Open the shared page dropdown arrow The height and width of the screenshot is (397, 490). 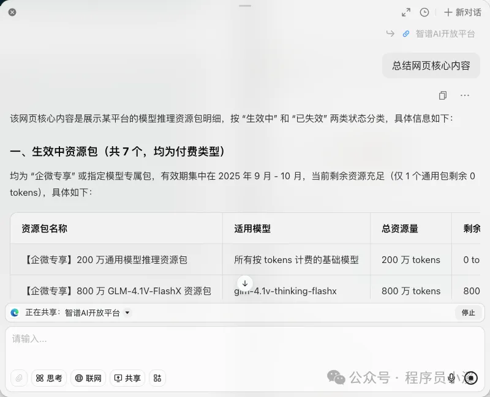click(127, 313)
